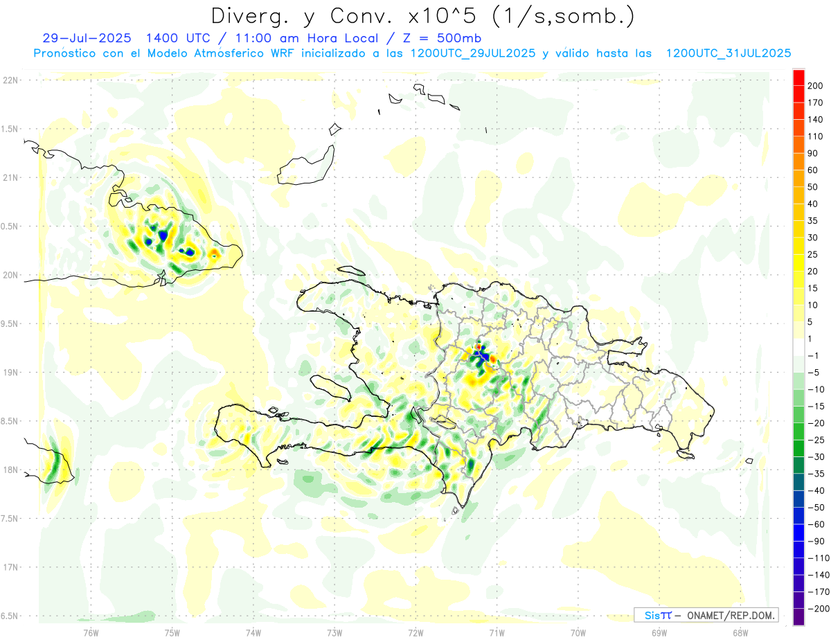Screen dimensions: 831x642
Task: Click the '76W' longitude label
Action: pos(91,632)
